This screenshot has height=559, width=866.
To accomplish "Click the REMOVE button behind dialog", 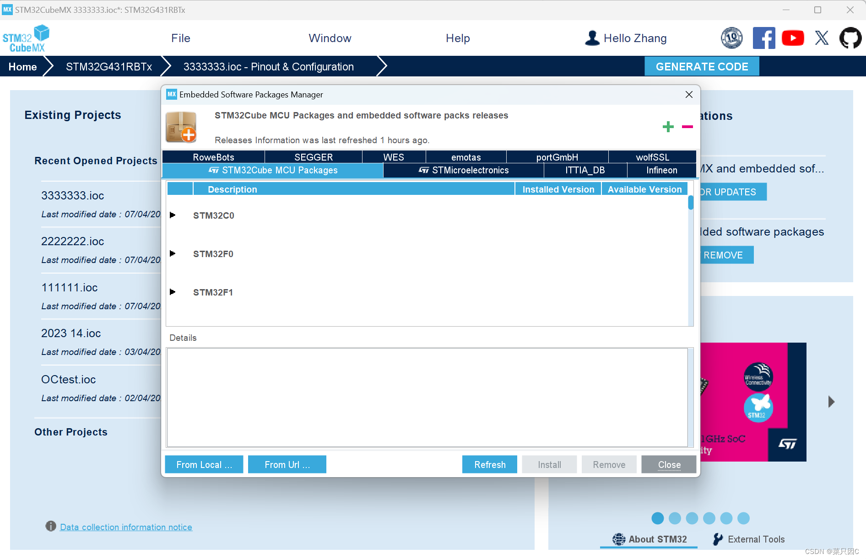I will (726, 255).
